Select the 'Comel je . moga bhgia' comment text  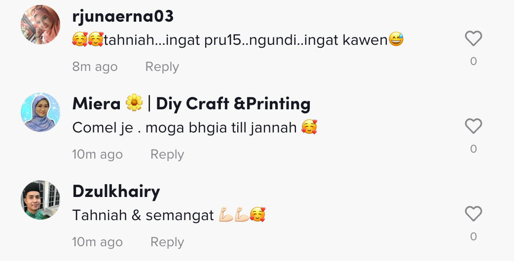coord(195,128)
